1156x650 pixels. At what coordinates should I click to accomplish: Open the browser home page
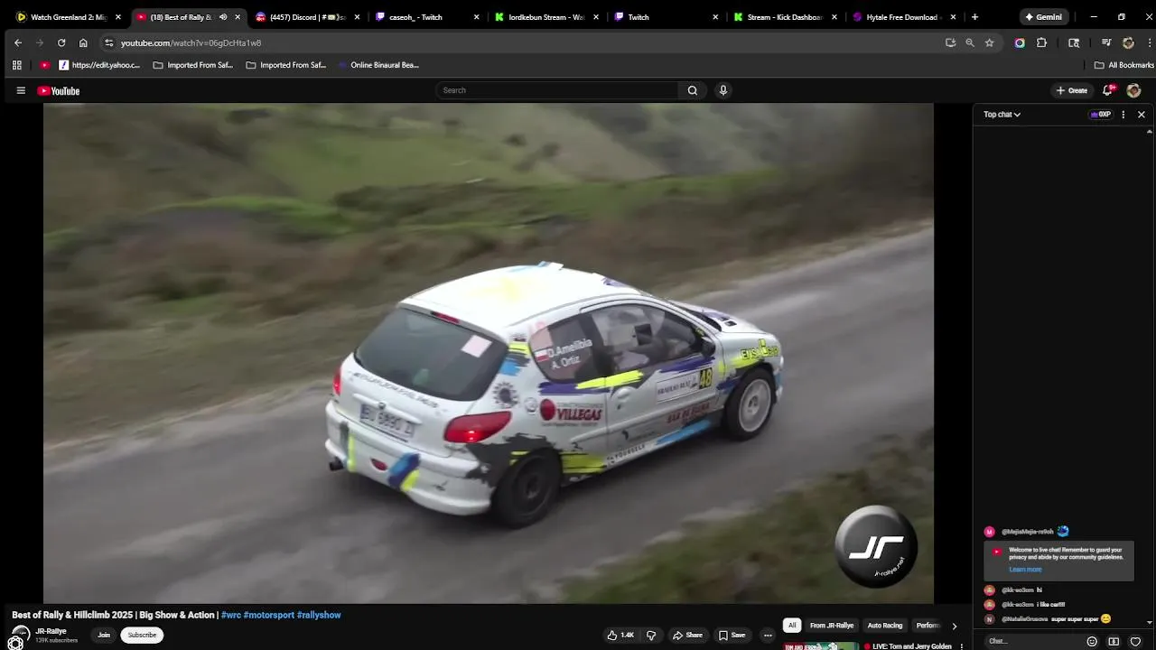83,42
